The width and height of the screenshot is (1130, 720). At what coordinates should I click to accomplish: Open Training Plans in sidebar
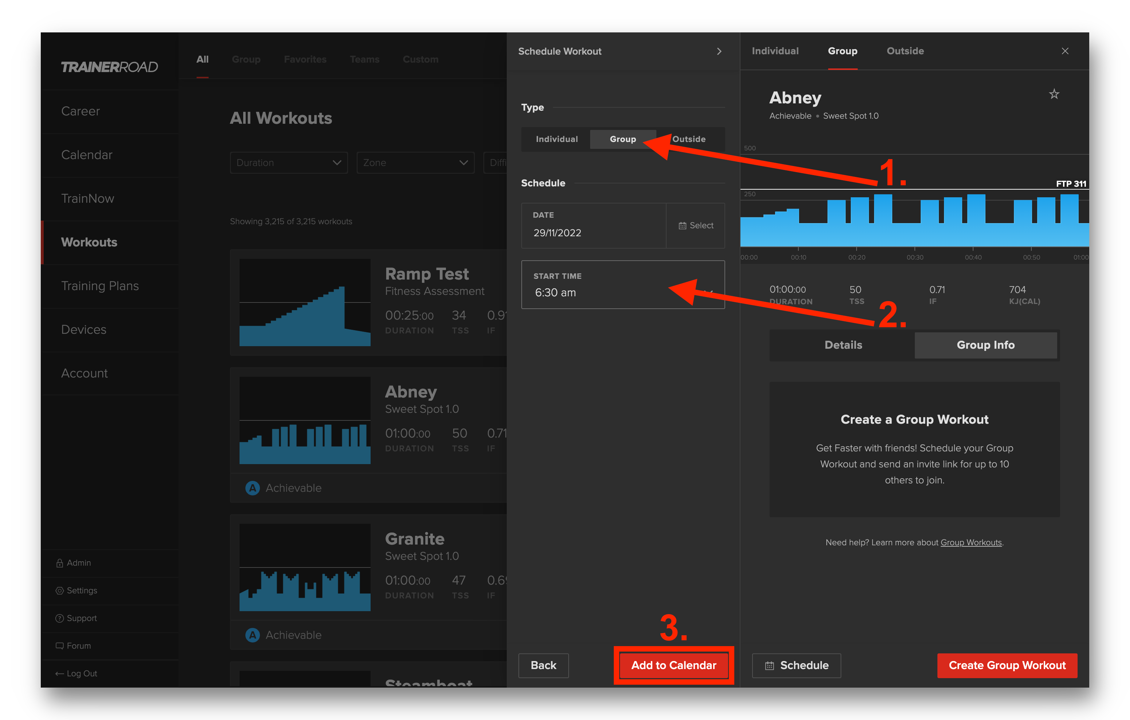point(110,286)
